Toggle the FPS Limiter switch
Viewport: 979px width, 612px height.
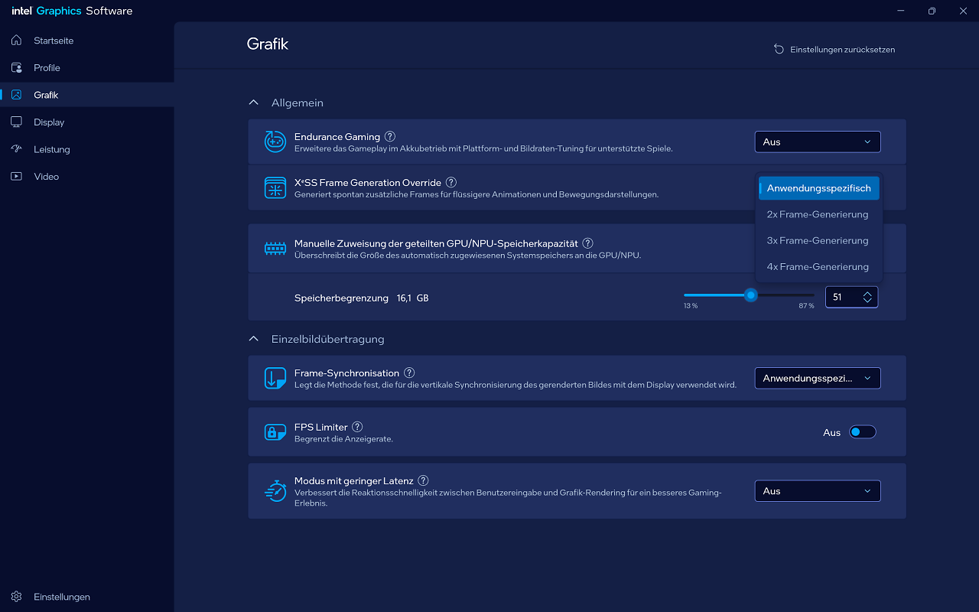click(863, 432)
